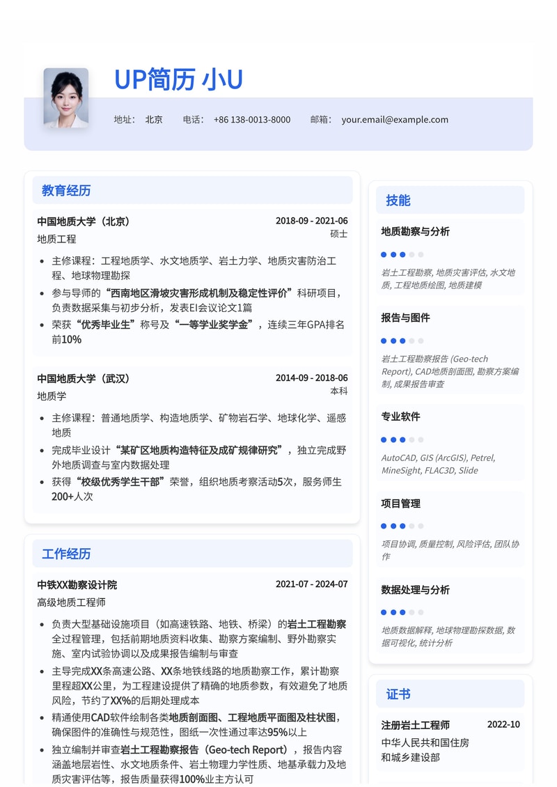The width and height of the screenshot is (557, 787).
Task: Click the phone number +86 138-0013-8000
Action: [251, 119]
